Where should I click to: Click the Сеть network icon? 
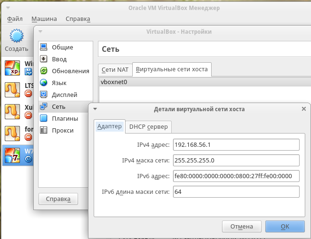point(44,106)
